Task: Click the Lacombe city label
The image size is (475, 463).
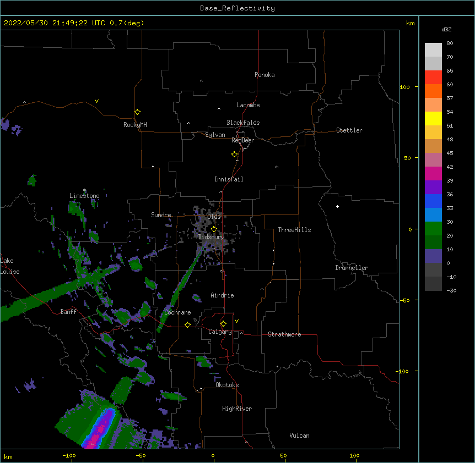Action: [x=248, y=105]
